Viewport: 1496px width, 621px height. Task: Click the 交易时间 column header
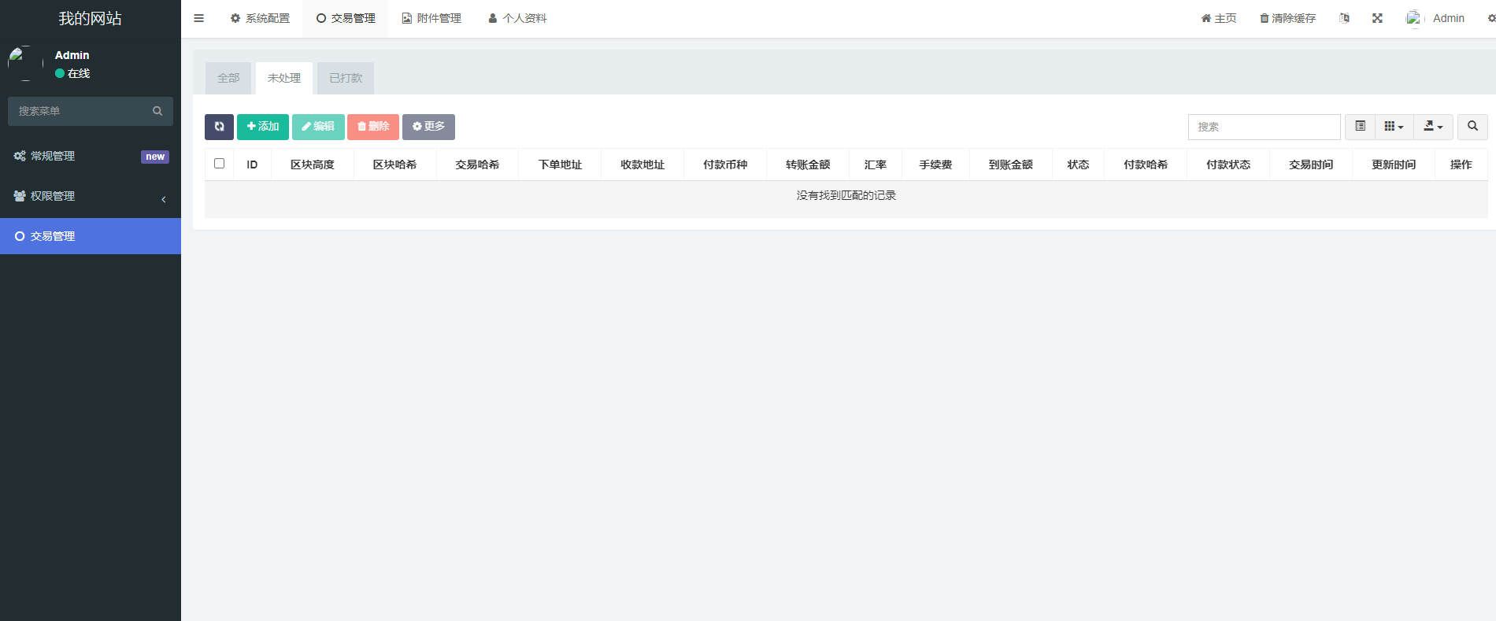[x=1311, y=164]
